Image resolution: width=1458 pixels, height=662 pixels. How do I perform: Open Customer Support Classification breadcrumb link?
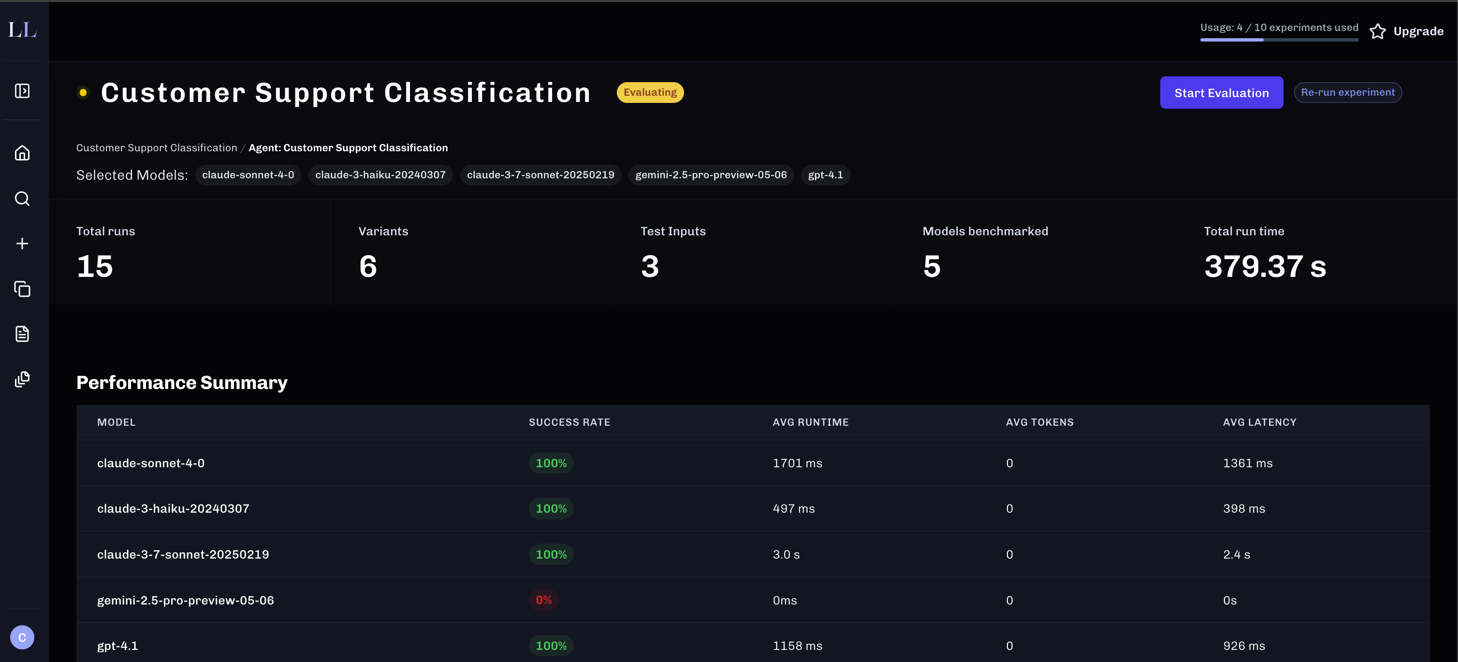point(157,148)
